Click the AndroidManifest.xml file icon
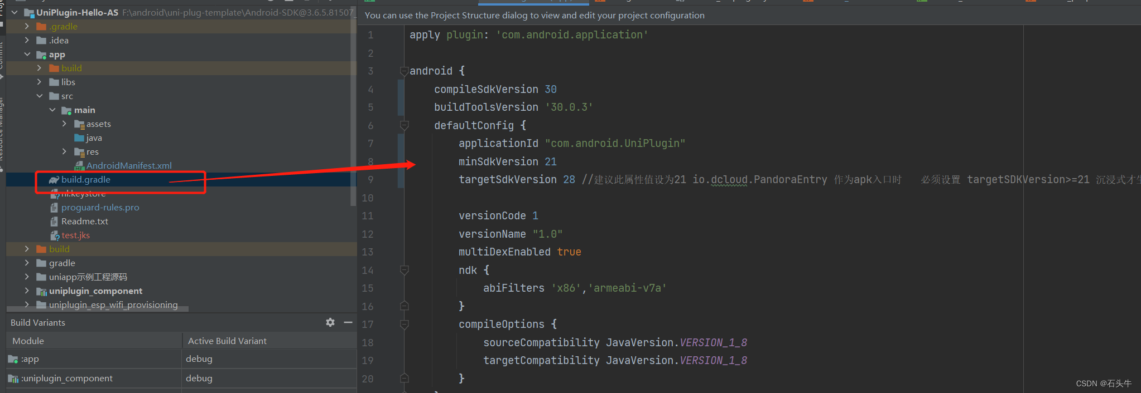Image resolution: width=1141 pixels, height=393 pixels. (79, 166)
